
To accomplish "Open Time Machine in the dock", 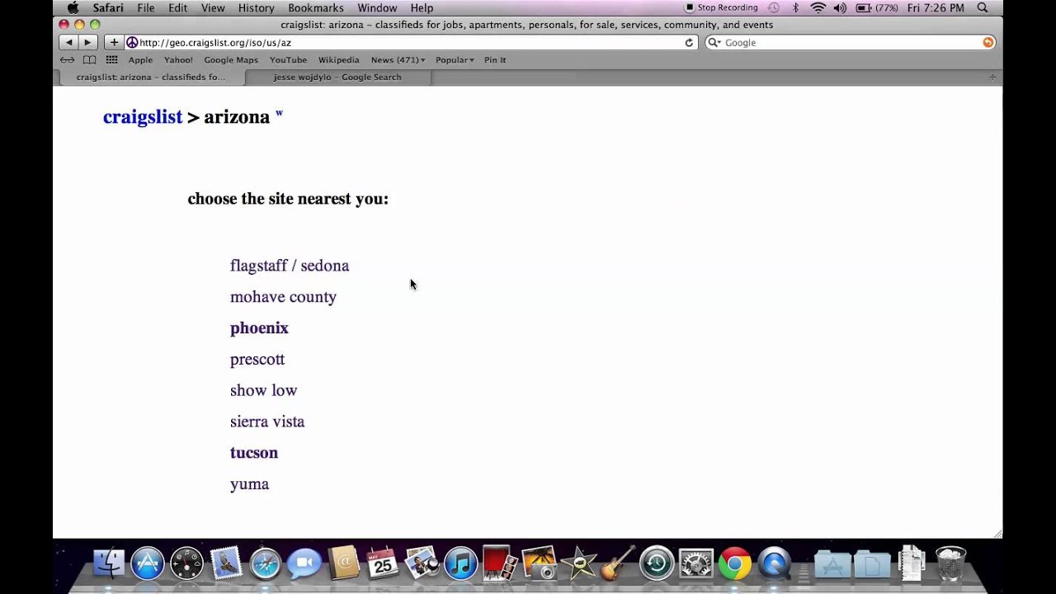I will 657,563.
